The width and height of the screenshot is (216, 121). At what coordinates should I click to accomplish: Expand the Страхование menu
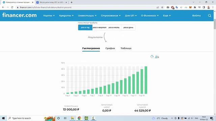click(111, 15)
